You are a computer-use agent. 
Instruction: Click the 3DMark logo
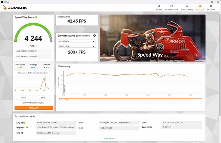coord(15,8)
